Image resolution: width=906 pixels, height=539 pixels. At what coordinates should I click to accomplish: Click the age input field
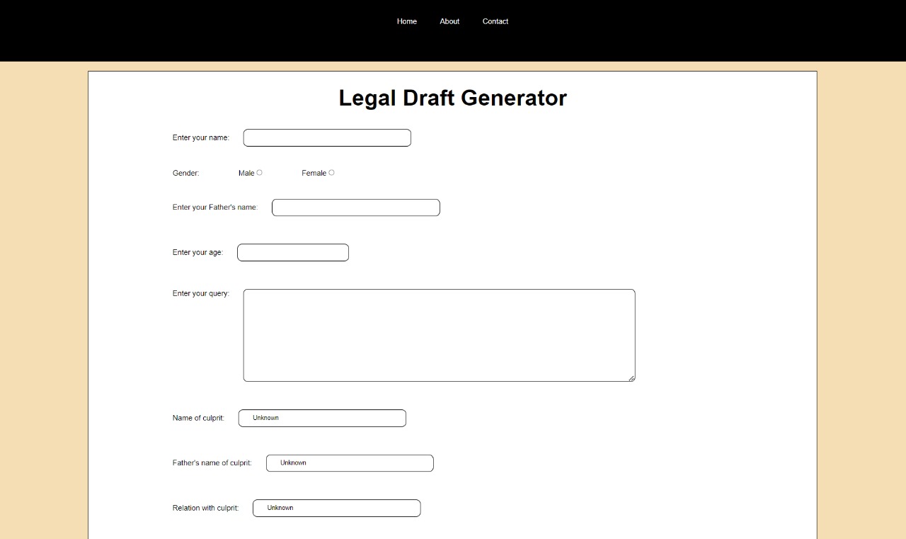292,253
